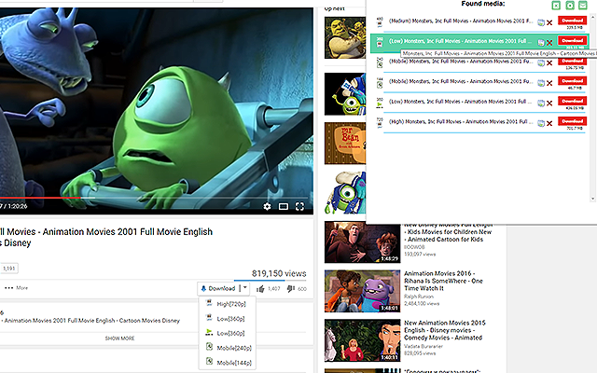Screen dimensions: 597x373
Task: Open the thumbnail with 1:48:01 duration
Action: [362, 291]
